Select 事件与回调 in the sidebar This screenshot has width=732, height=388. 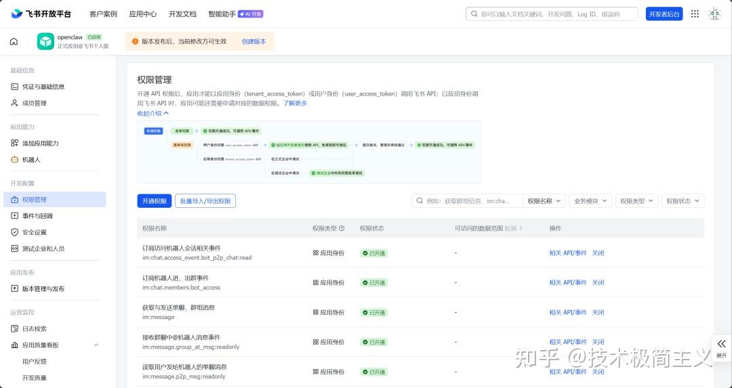tap(37, 216)
